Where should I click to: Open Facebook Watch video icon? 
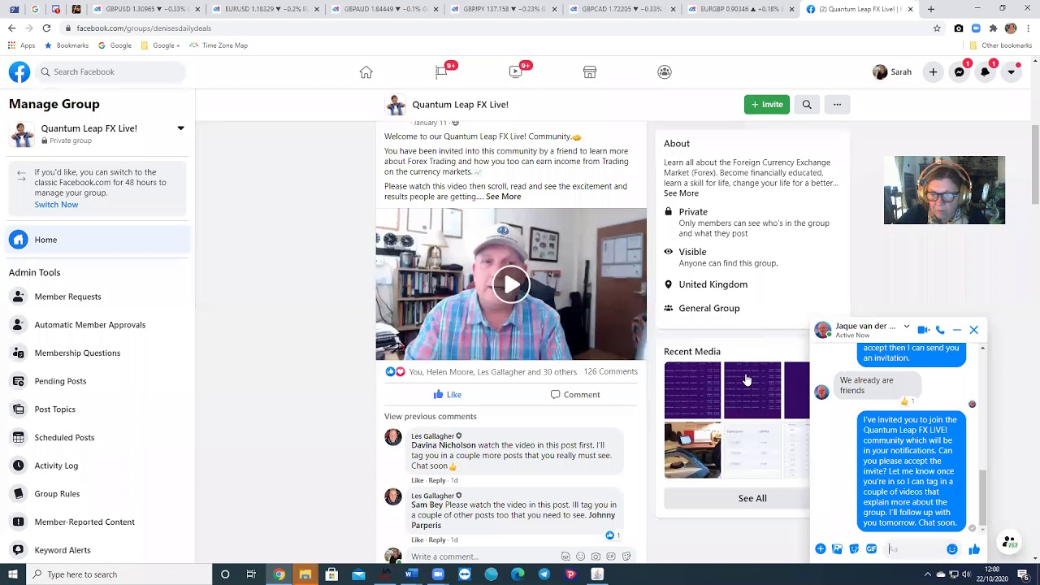tap(516, 71)
